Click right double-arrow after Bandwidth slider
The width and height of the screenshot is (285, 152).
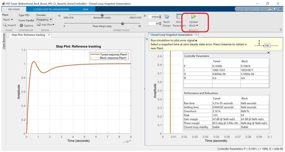144,15
